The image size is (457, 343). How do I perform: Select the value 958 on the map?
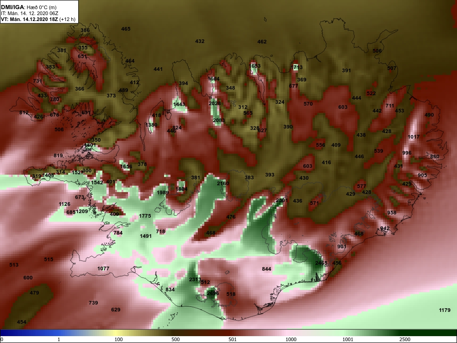392,213
